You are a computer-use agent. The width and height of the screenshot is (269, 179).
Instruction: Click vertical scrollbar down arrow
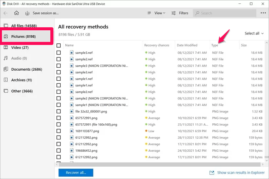[267, 161]
